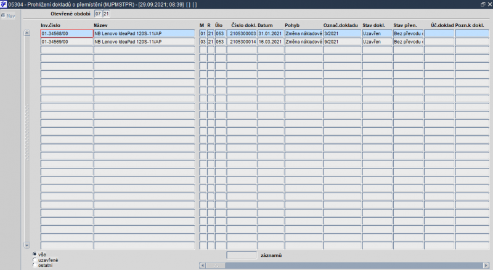The width and height of the screenshot is (493, 270).
Task: Click document number 2105300003
Action: 242,34
